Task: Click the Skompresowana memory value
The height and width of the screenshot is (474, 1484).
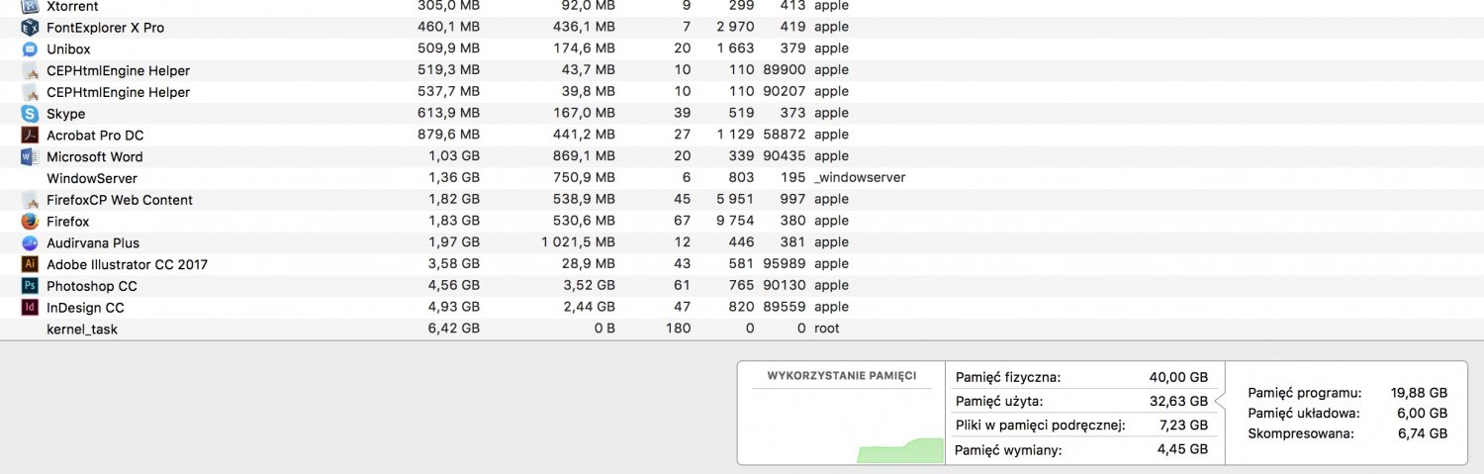Action: click(x=1423, y=433)
